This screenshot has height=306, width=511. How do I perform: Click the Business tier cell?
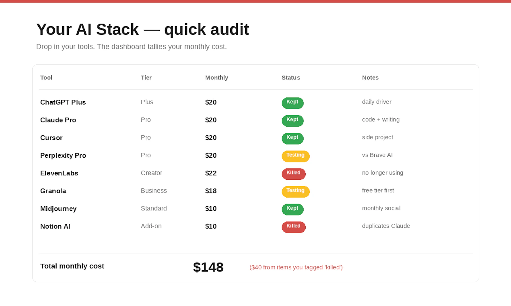[x=154, y=191]
